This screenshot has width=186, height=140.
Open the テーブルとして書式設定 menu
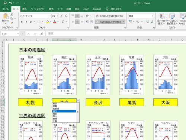(172, 19)
